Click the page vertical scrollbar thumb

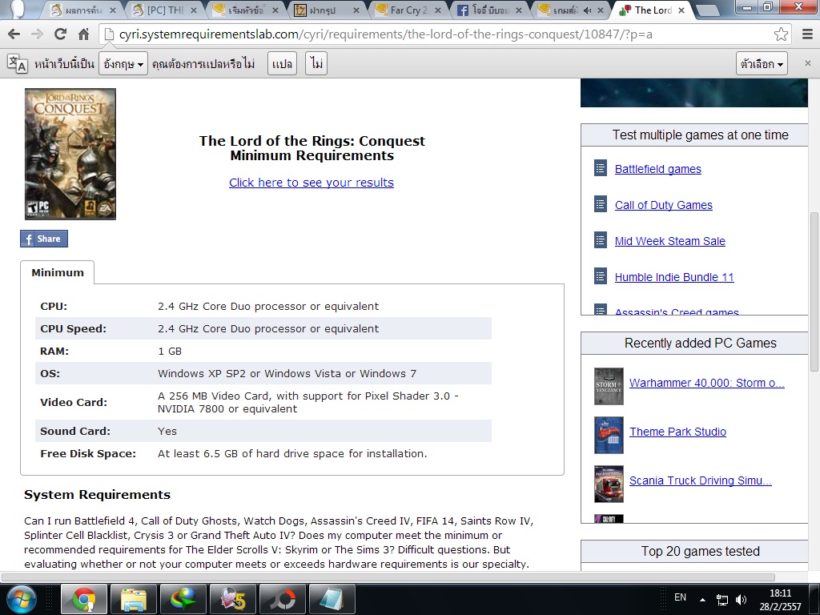(814, 291)
